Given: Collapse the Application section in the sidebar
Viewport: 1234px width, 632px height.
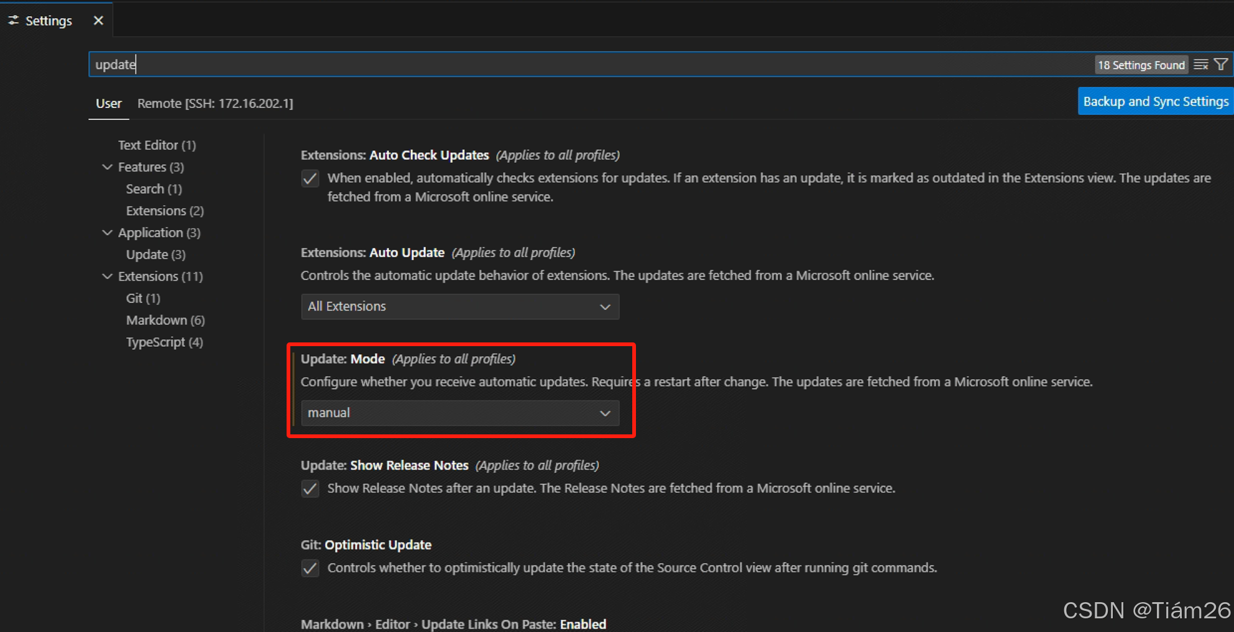Looking at the screenshot, I should click(107, 232).
